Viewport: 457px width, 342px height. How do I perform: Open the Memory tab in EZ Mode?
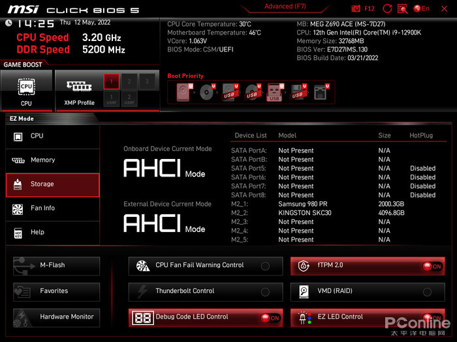(x=53, y=160)
